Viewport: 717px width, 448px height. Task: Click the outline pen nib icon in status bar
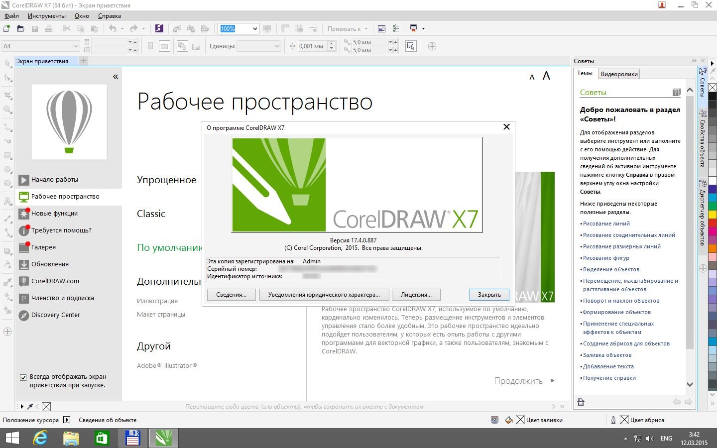click(x=613, y=420)
